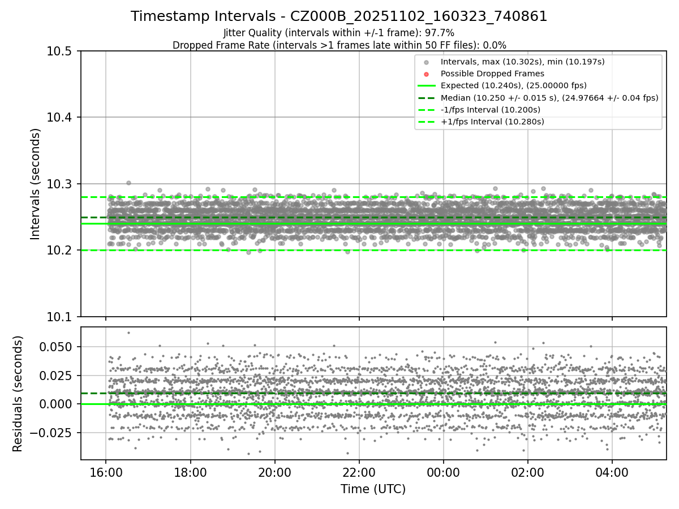Click the 00:00 time tick label
This screenshot has height=509, width=679.
[443, 471]
